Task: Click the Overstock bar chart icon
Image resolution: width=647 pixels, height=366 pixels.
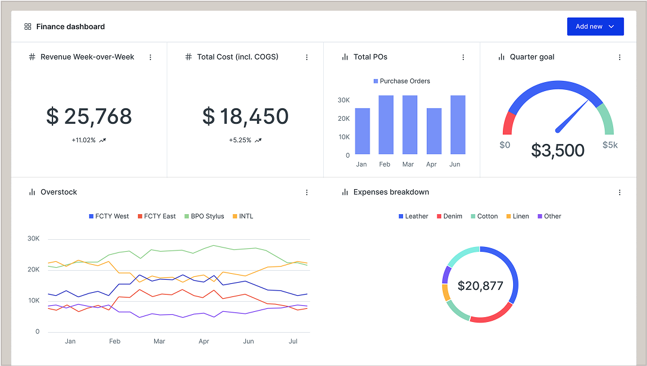Action: click(32, 192)
